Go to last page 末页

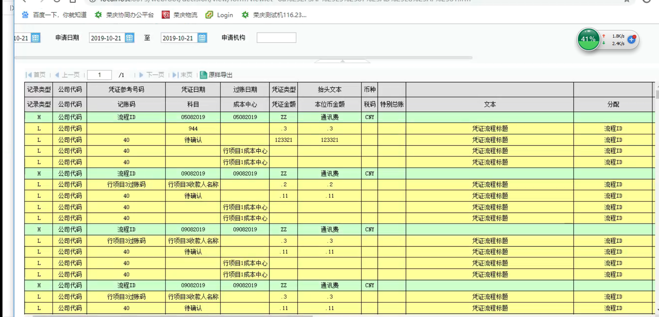coord(182,75)
